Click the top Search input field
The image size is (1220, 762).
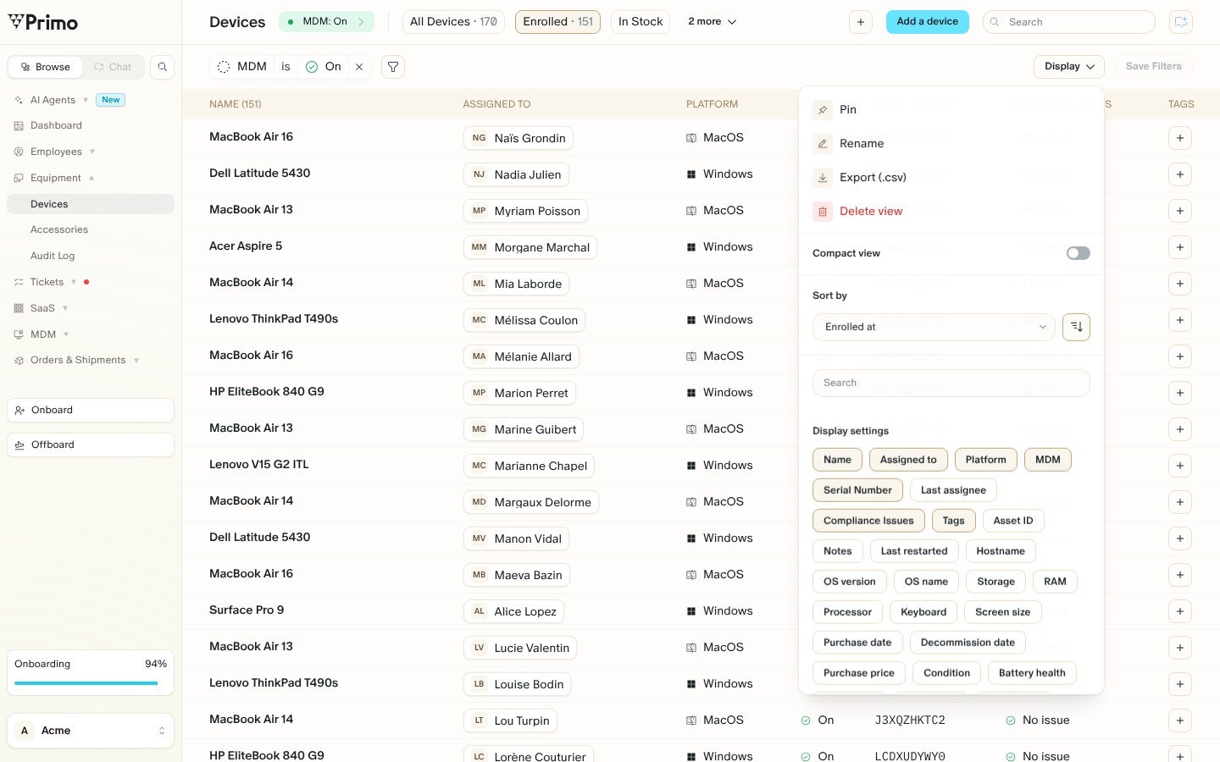click(1069, 22)
